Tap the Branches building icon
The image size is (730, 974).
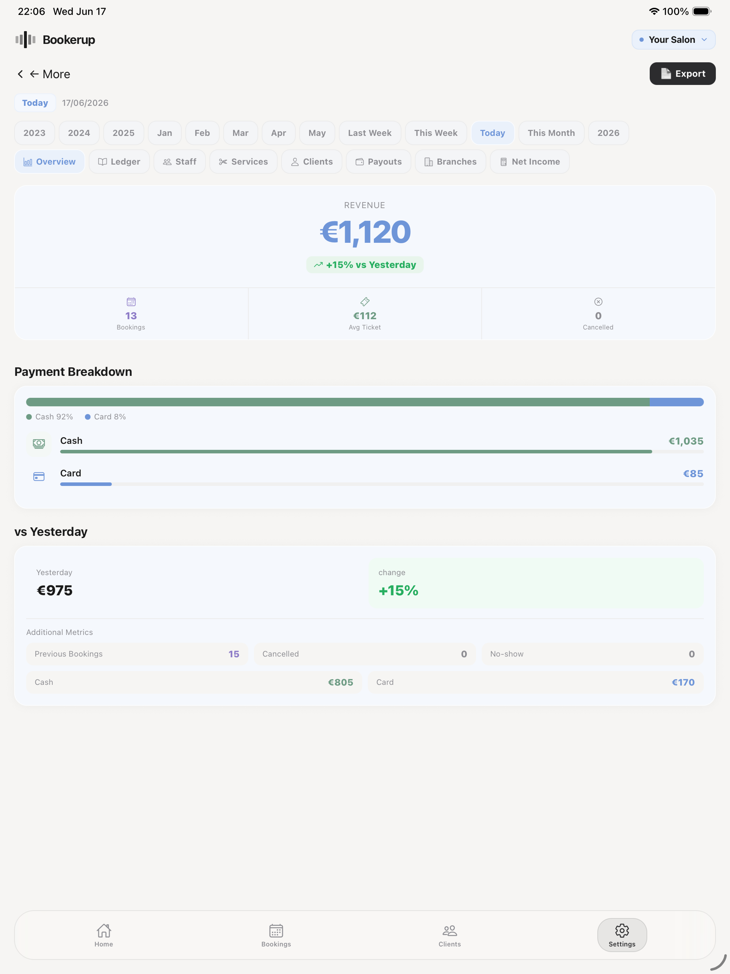click(428, 162)
